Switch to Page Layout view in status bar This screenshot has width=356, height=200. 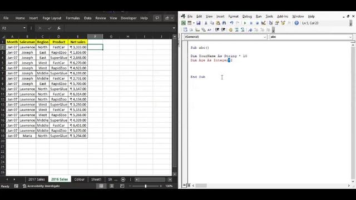[x=112, y=186]
